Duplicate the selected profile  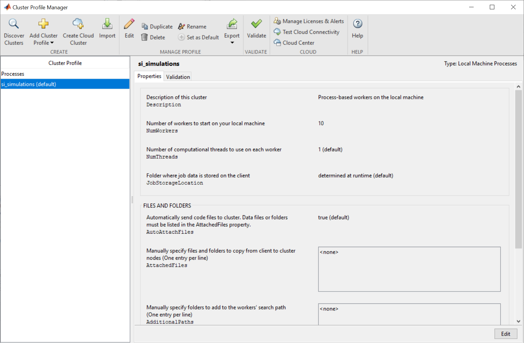click(x=157, y=26)
